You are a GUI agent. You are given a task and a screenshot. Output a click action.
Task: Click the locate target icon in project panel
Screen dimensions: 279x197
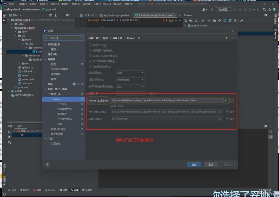[x=51, y=15]
